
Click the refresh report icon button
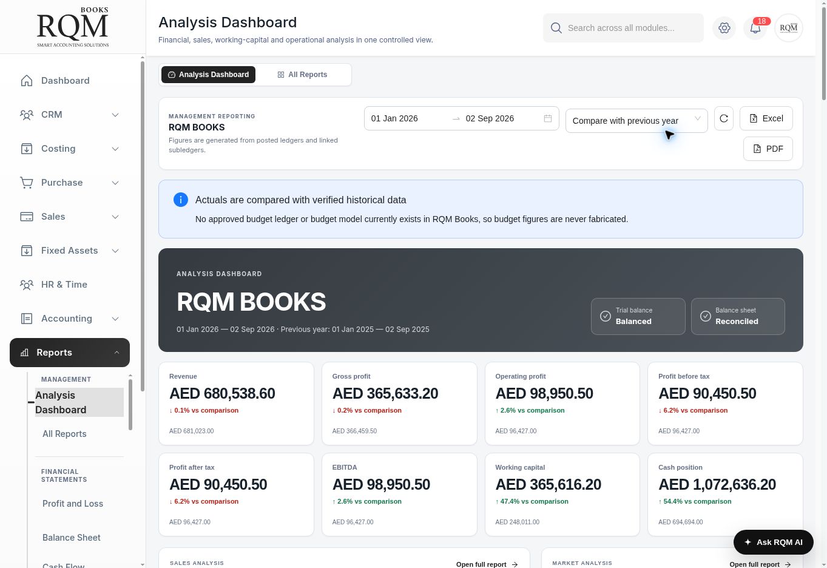point(724,118)
